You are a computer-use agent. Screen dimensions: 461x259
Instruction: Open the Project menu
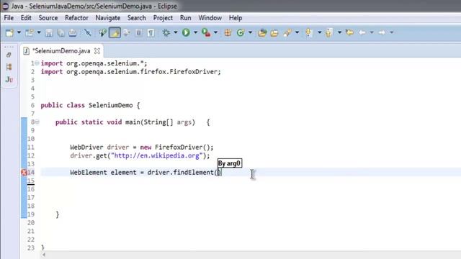tap(163, 18)
